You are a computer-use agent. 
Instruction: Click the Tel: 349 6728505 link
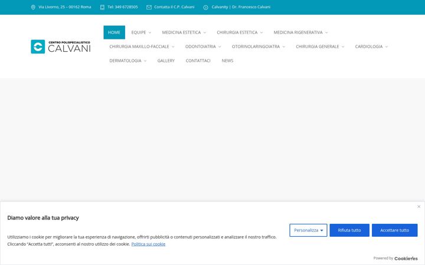(x=123, y=7)
